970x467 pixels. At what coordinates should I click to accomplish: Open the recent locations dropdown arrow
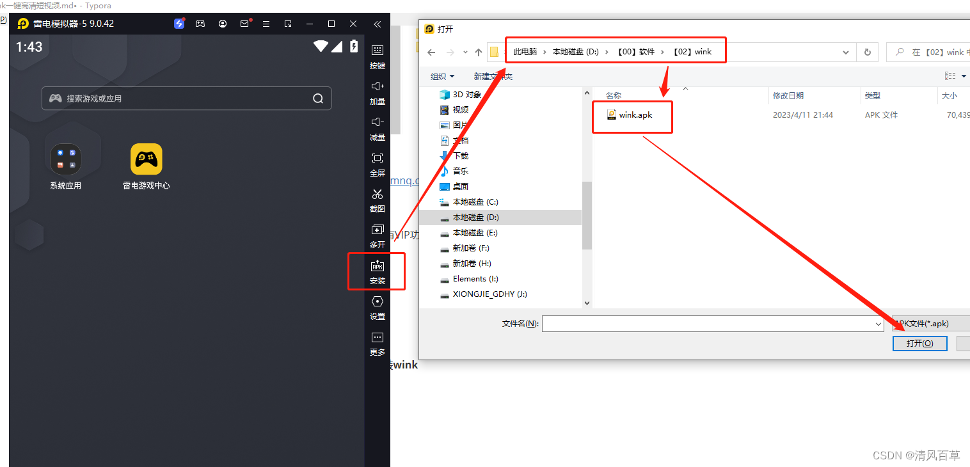[465, 52]
